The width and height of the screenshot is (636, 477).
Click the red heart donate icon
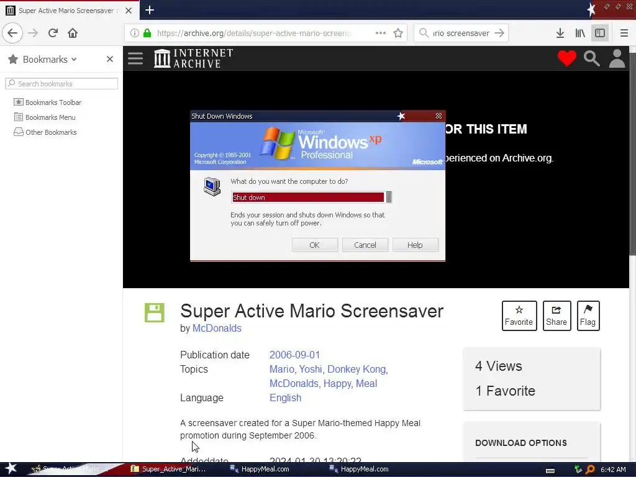[566, 58]
